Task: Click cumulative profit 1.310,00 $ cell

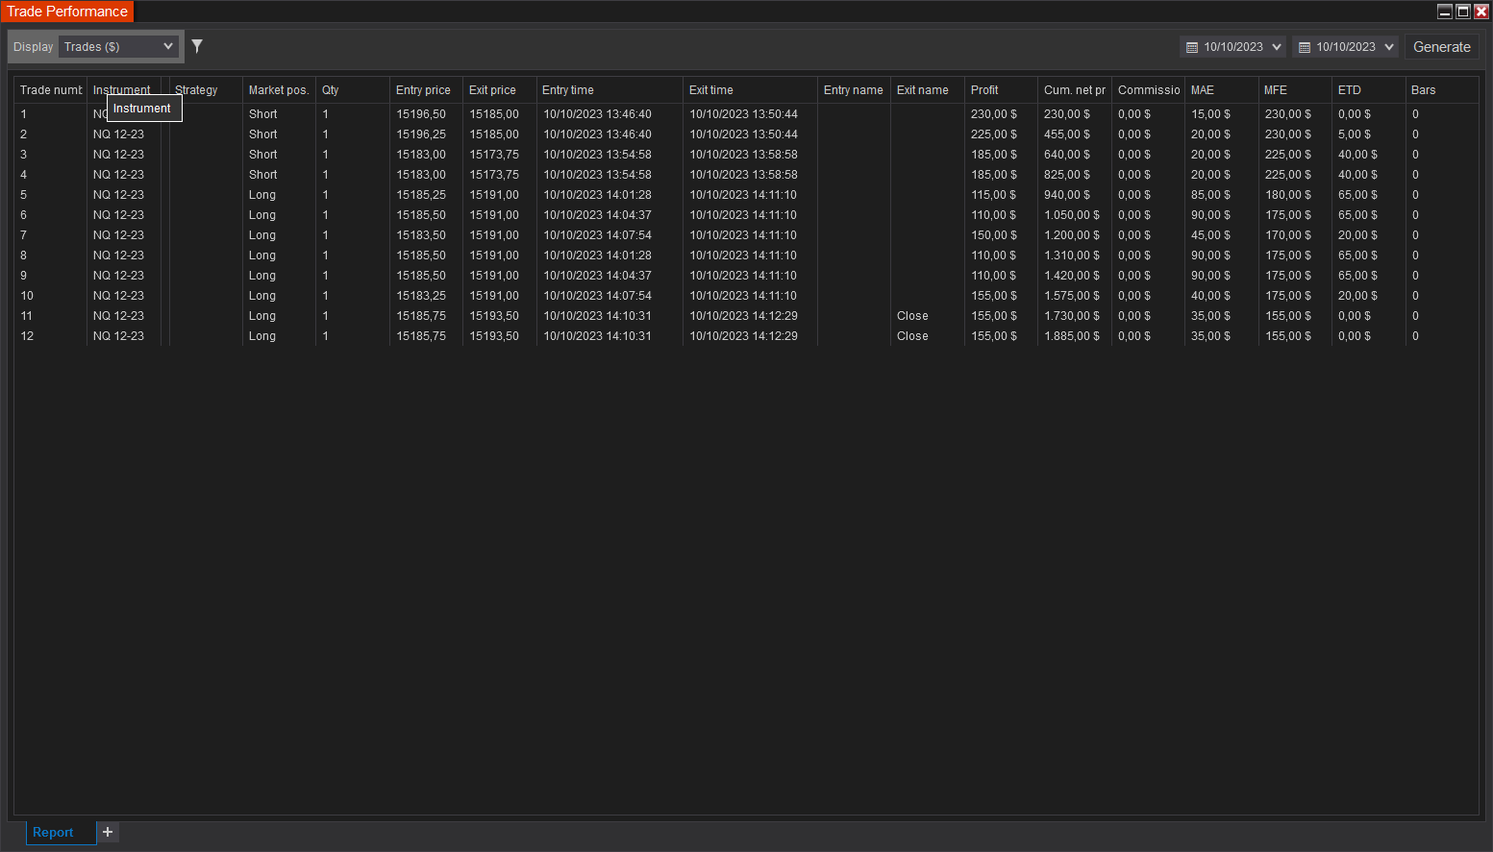Action: 1072,256
